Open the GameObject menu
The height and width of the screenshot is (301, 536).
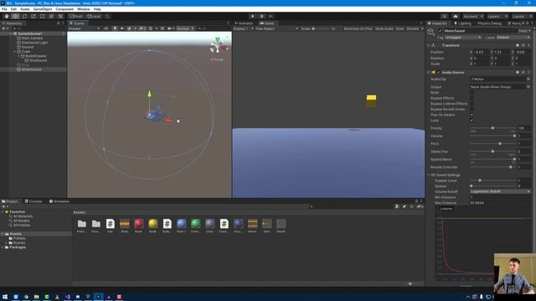(43, 9)
